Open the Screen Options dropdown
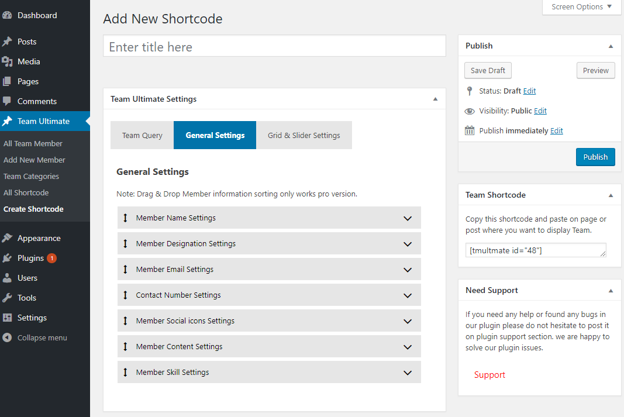Viewport: 624px width, 417px height. point(581,7)
